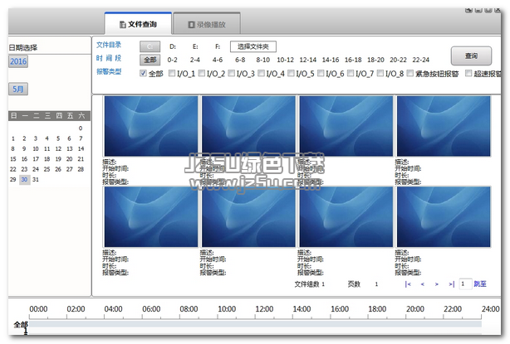Screen dimensions: 510x344
Task: Pick the 10-12 time segment
Action: click(x=285, y=60)
